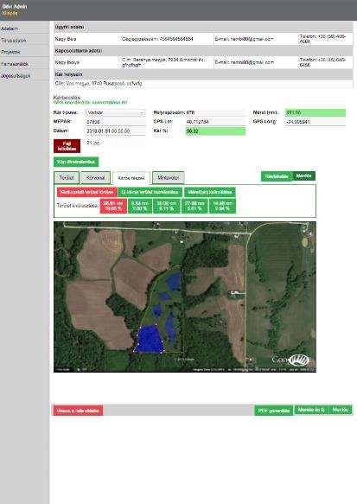The image size is (357, 504).
Task: Open the Környezet tab next to Terület
Action: point(95,177)
